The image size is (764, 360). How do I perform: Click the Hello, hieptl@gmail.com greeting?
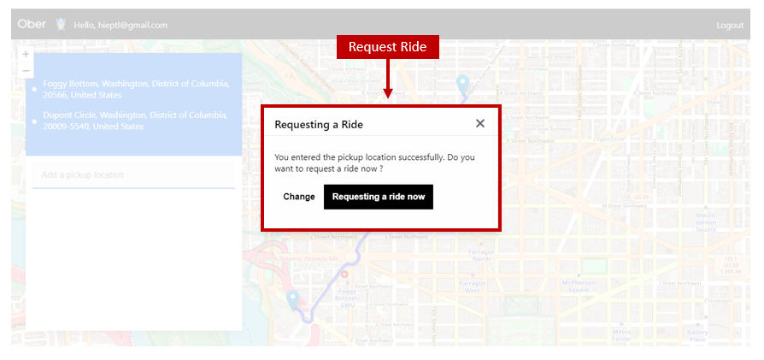(x=120, y=26)
